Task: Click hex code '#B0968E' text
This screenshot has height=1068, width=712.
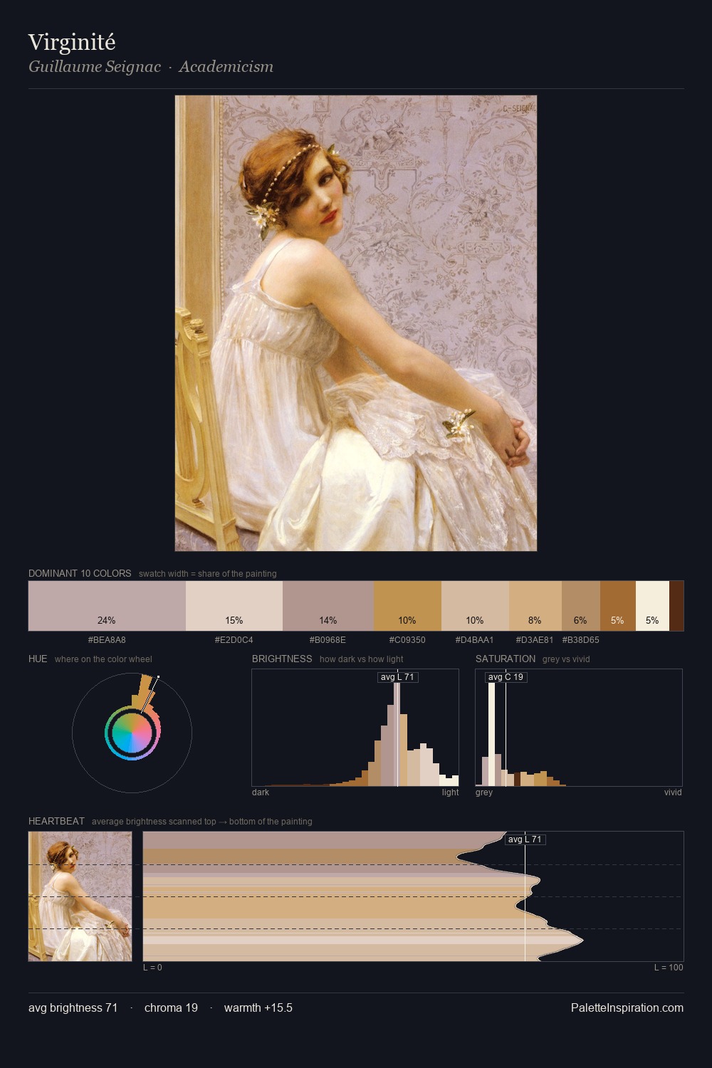Action: [328, 640]
